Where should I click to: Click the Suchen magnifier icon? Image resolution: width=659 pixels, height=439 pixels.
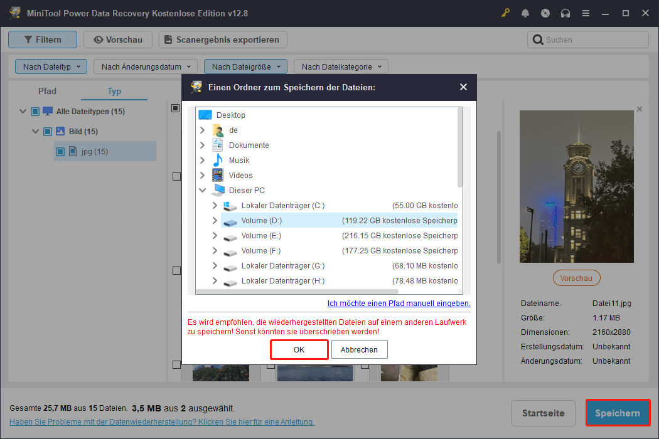[538, 39]
